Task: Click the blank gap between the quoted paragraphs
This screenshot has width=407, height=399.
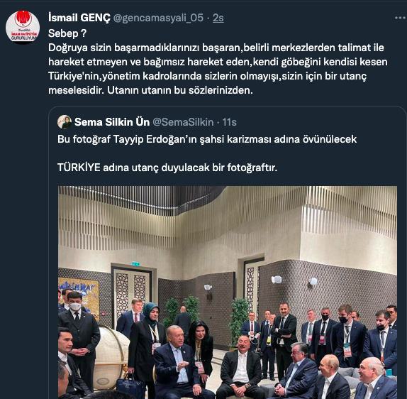Action: click(x=207, y=153)
